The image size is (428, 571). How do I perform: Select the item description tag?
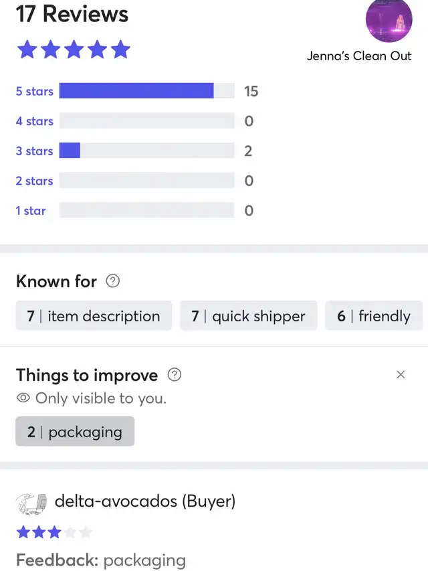pos(94,316)
